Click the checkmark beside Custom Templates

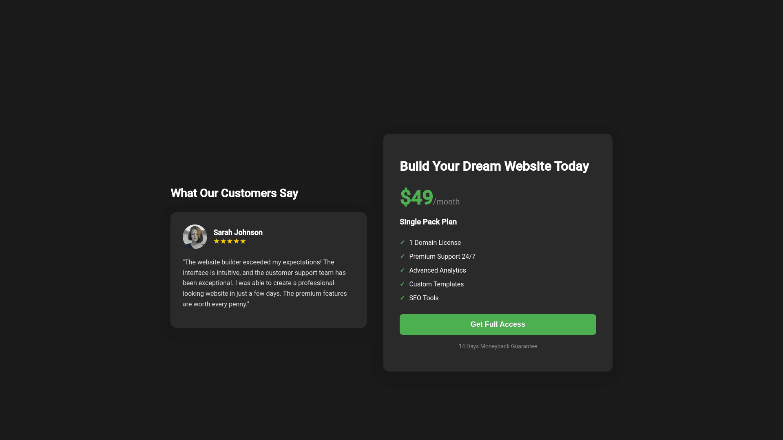pyautogui.click(x=403, y=284)
